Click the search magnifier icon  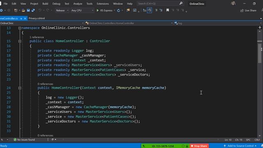click(181, 3)
